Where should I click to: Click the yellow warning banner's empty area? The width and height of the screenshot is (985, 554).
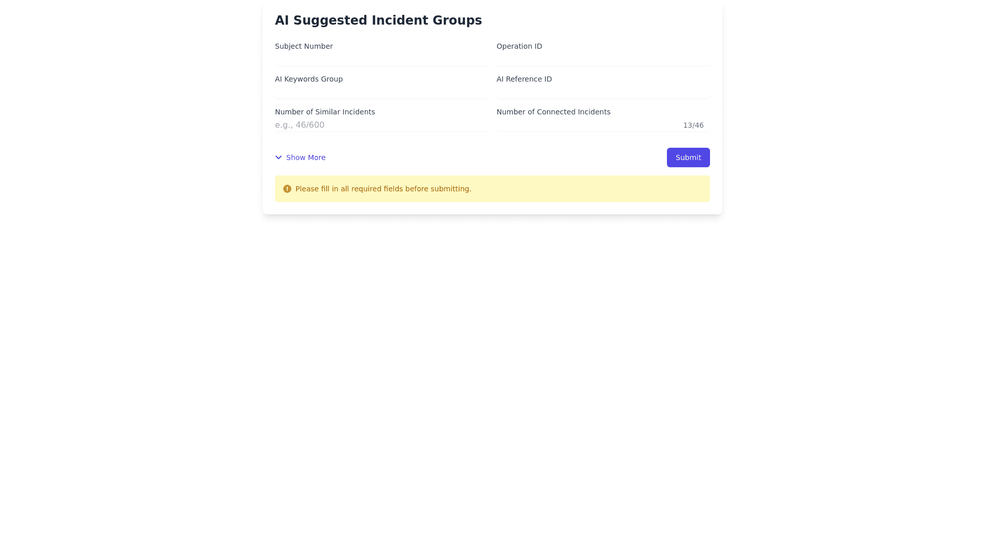point(590,189)
